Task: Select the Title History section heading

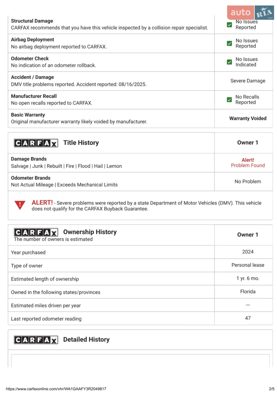Action: coord(81,143)
